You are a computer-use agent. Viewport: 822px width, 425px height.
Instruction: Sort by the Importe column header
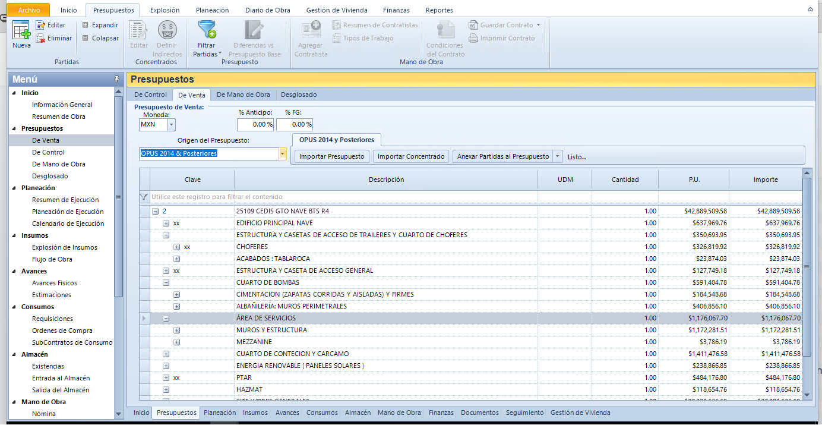[766, 180]
